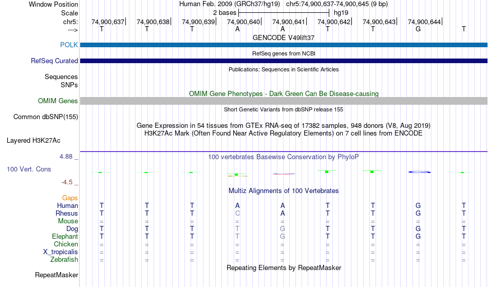Click the orange Gaps row label
This screenshot has width=488, height=287.
(x=70, y=198)
